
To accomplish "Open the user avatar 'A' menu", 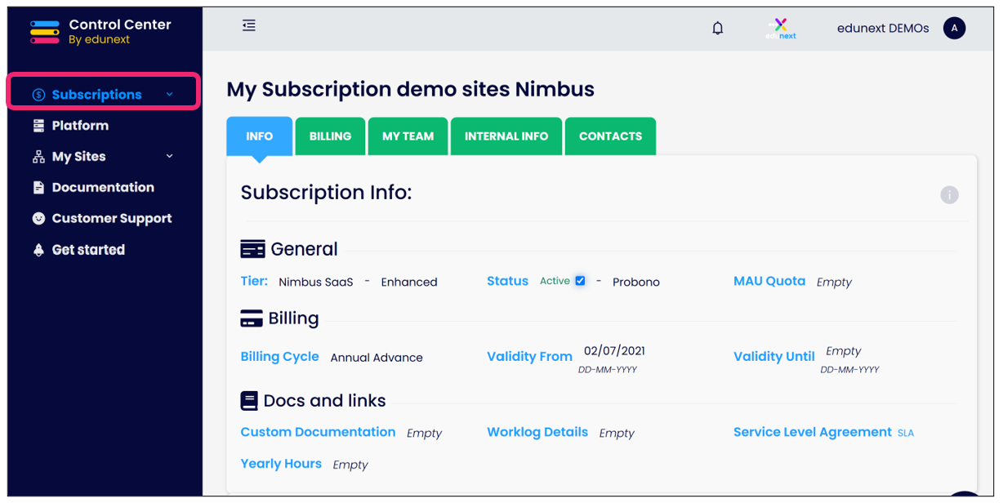I will (x=954, y=29).
